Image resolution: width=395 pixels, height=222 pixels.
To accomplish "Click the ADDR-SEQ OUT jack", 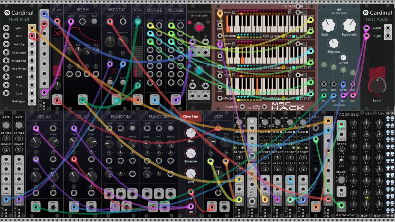I will [x=341, y=205].
